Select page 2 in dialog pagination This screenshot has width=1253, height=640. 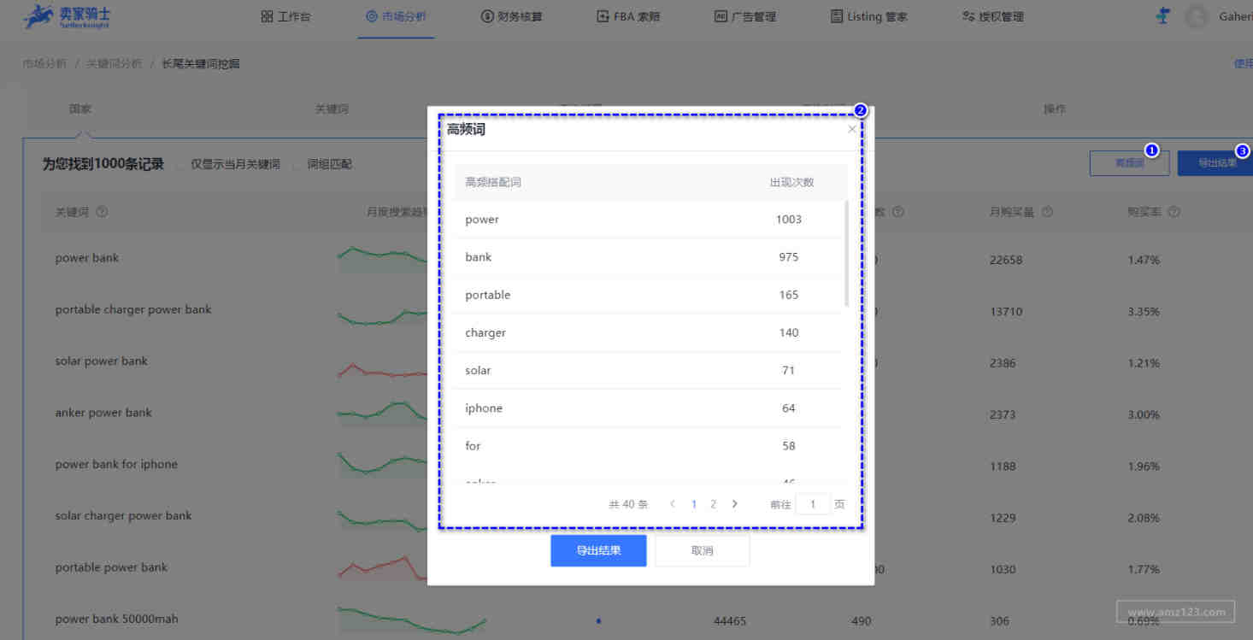(x=713, y=504)
